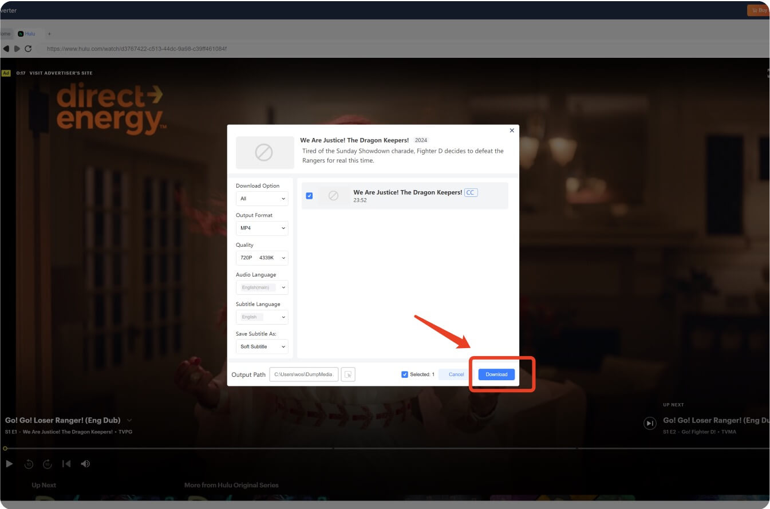Viewport: 770px width, 509px height.
Task: Toggle the checkbox for We Are Justice episode
Action: point(309,196)
